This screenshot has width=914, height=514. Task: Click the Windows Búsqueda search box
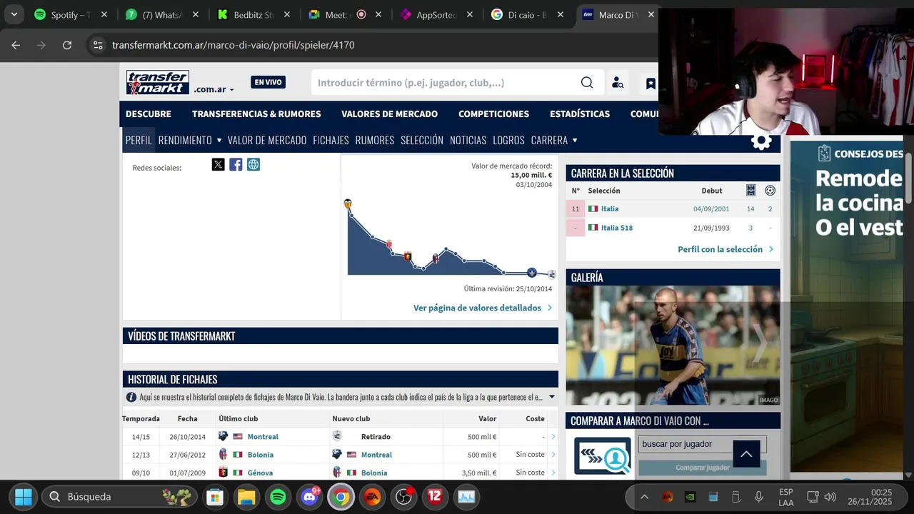pos(119,497)
